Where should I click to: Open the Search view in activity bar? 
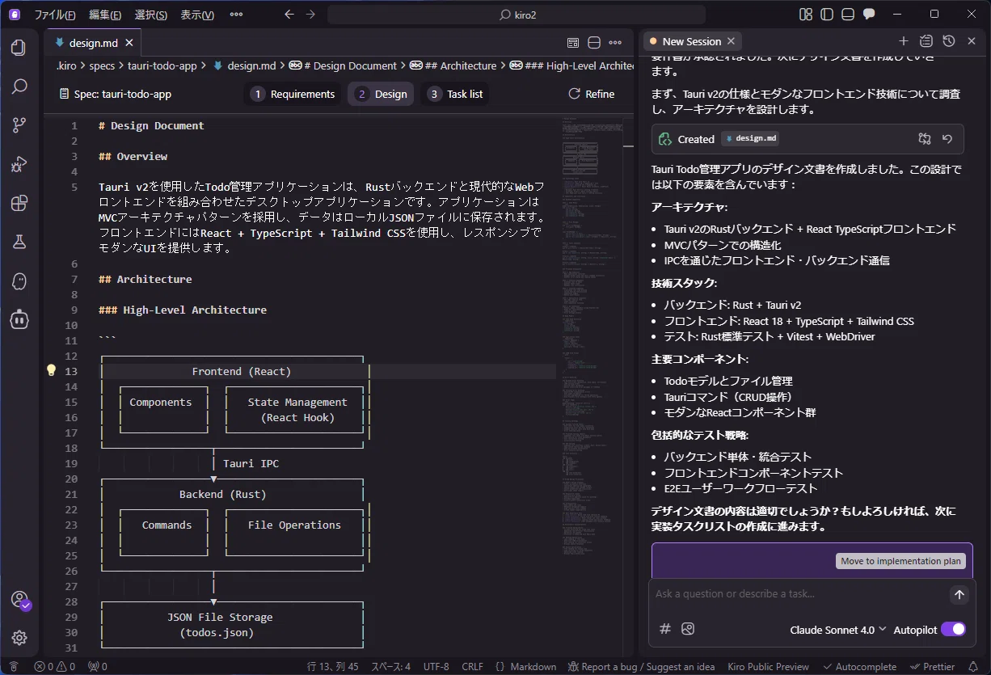pos(19,86)
